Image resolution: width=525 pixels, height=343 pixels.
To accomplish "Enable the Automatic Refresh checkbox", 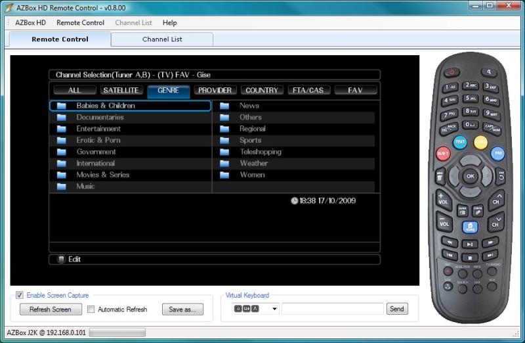I will point(91,309).
